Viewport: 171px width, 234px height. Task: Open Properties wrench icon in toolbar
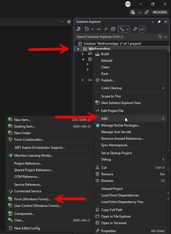[x=135, y=29]
